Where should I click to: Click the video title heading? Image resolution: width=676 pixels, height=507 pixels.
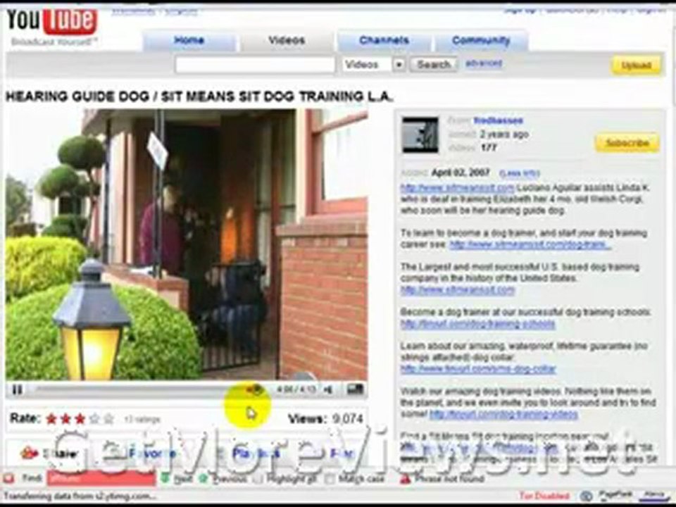[199, 96]
